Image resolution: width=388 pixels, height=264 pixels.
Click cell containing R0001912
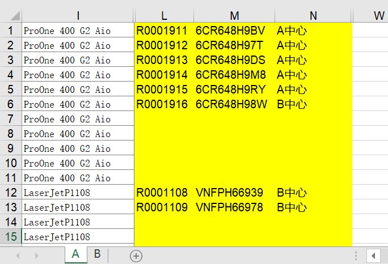pyautogui.click(x=164, y=45)
